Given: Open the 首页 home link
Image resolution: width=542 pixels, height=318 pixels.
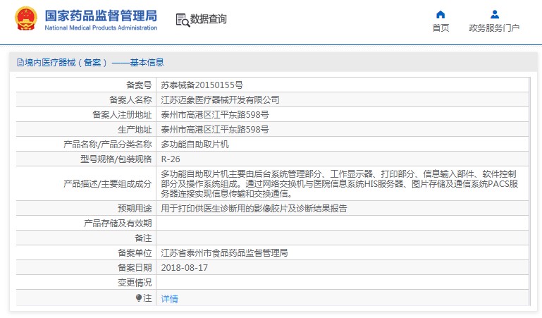Looking at the screenshot, I should (x=441, y=27).
